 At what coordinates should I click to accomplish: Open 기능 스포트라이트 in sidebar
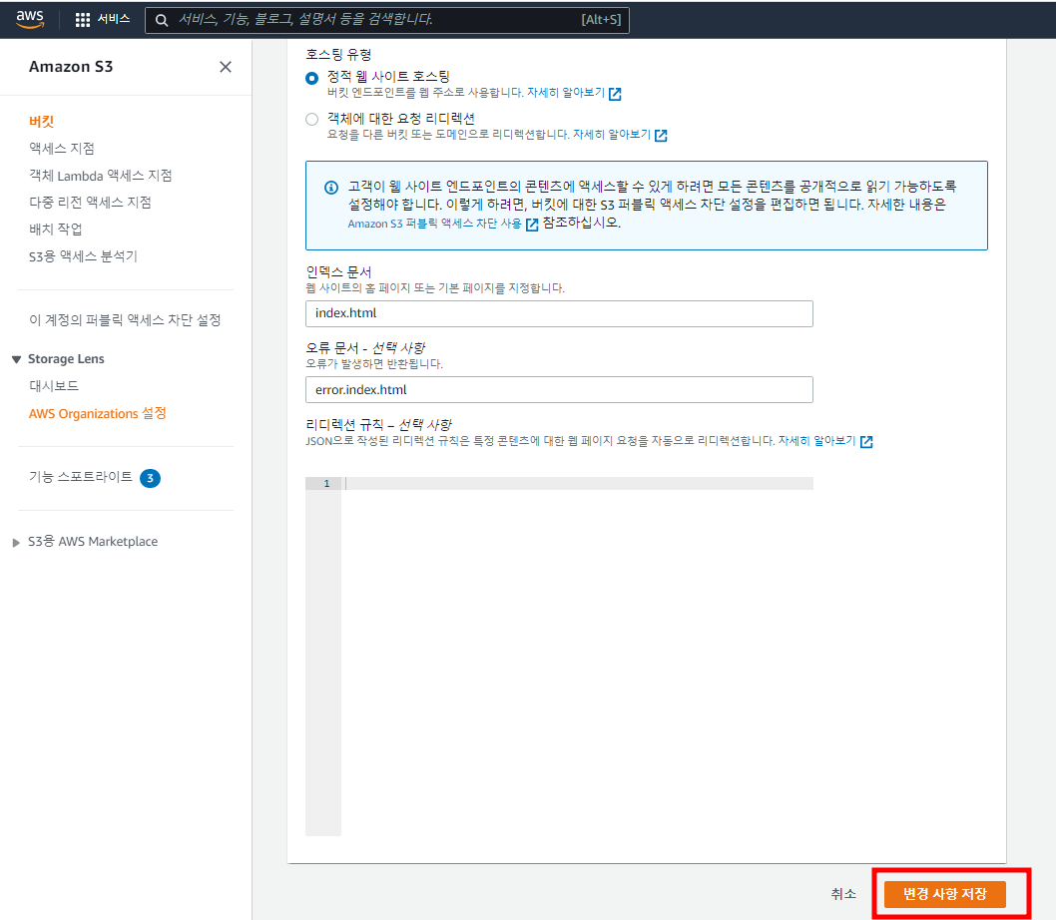pos(81,477)
